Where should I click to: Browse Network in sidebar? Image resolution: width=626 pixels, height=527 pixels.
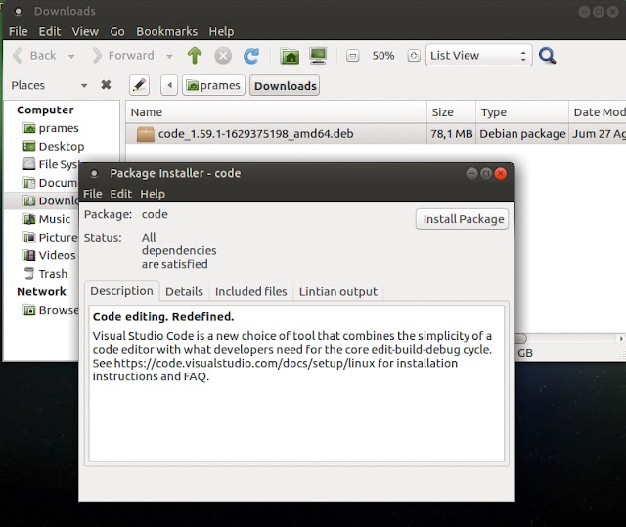click(x=50, y=310)
